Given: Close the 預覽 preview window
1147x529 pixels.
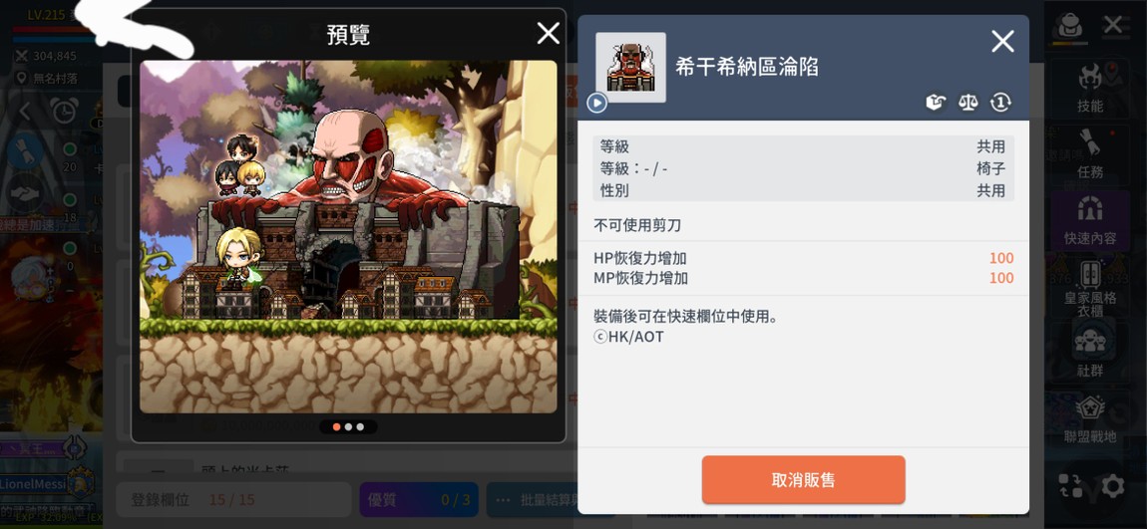Looking at the screenshot, I should pyautogui.click(x=548, y=33).
